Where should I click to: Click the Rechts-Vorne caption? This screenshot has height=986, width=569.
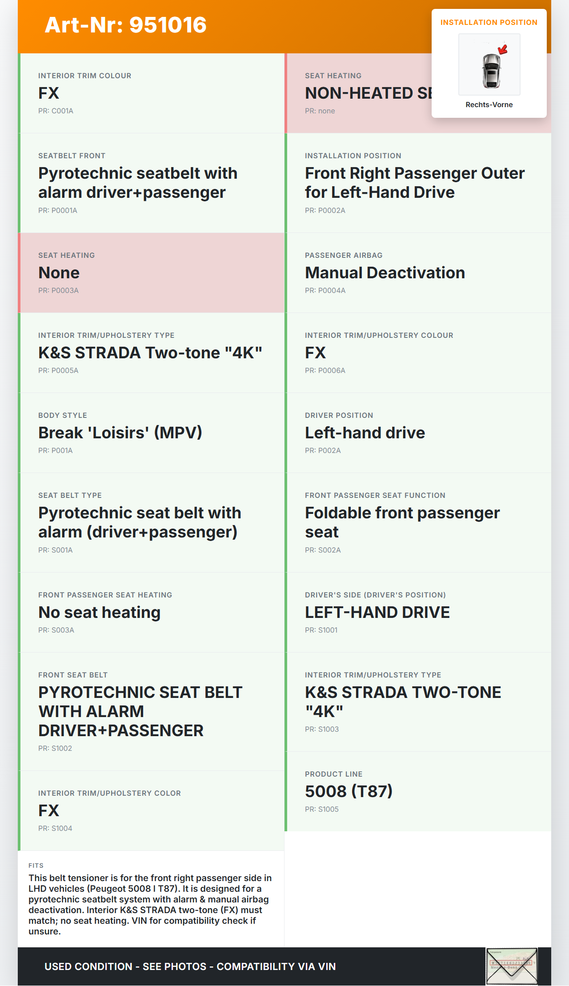point(489,105)
